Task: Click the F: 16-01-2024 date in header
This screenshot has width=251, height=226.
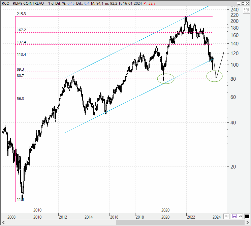Action: coord(130,3)
